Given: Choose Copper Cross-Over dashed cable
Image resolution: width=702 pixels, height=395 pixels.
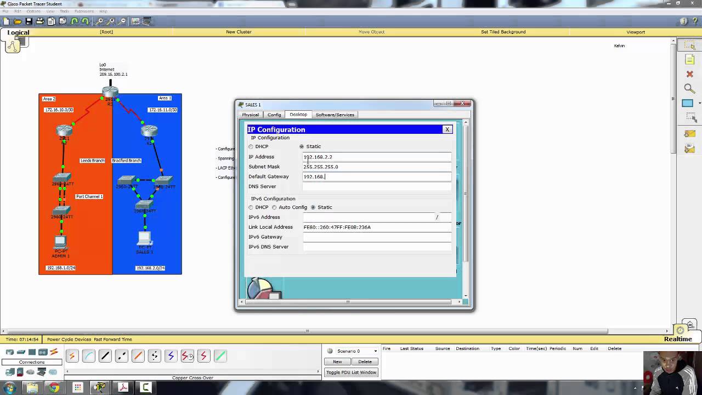Looking at the screenshot, I should click(x=121, y=356).
